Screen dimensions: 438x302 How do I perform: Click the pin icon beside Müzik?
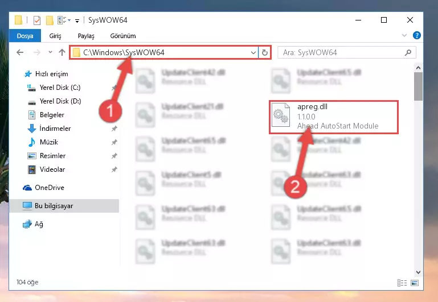pos(114,142)
